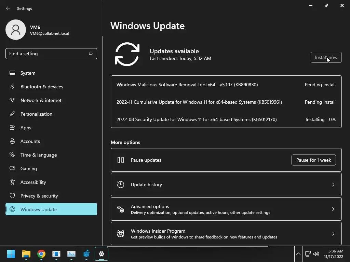Click the Bluetooth icon in sidebar
Image resolution: width=350 pixels, height=262 pixels.
click(x=12, y=86)
